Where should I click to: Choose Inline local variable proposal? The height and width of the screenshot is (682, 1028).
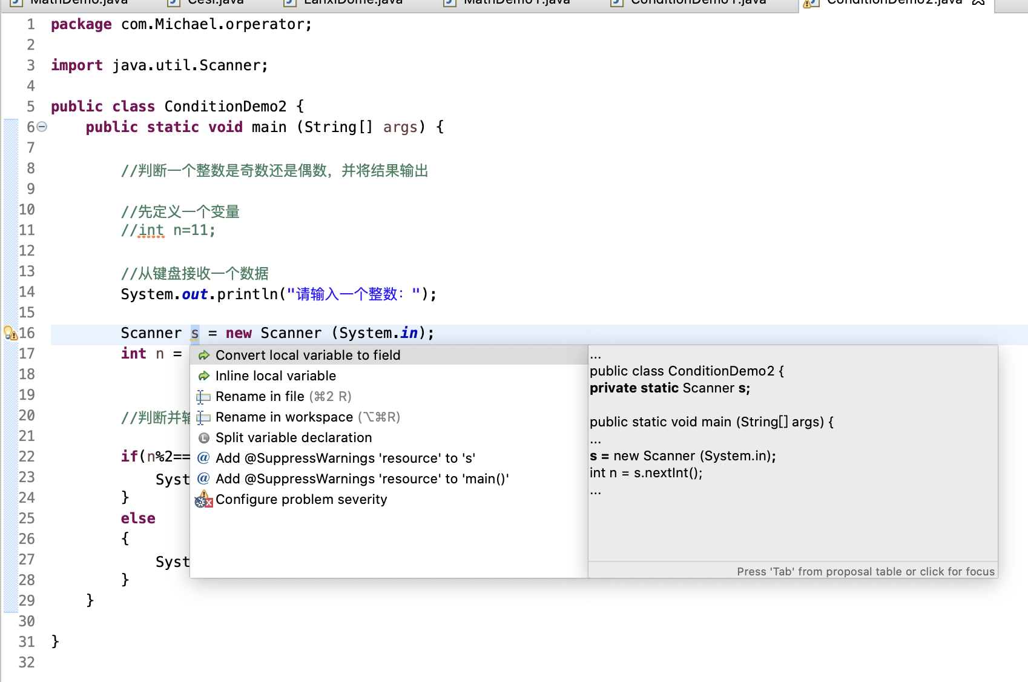389,376
